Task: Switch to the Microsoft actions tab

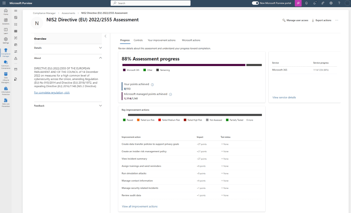Action: (191, 40)
